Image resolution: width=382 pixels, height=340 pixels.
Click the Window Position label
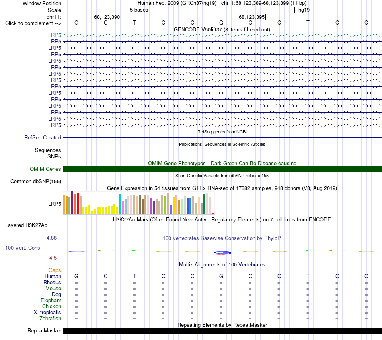(42, 3)
